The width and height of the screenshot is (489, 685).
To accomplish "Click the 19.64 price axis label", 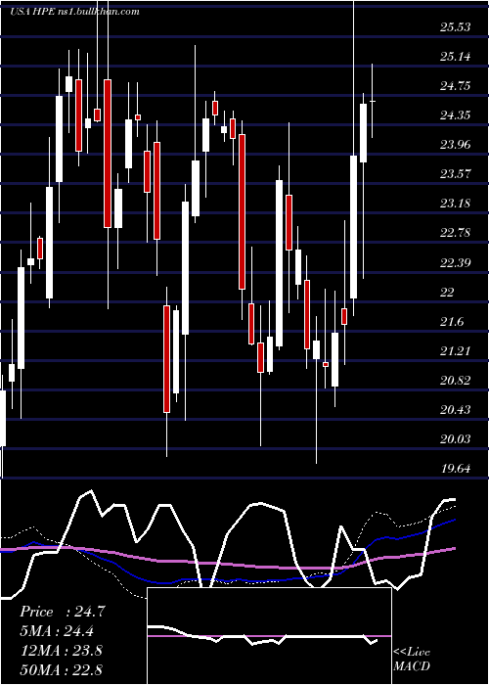I will [456, 469].
